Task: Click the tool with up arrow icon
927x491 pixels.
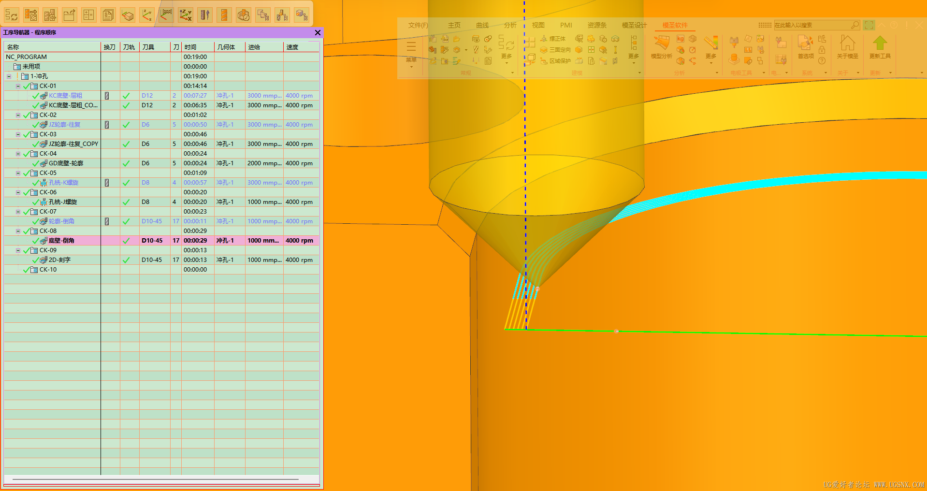Action: [205, 15]
